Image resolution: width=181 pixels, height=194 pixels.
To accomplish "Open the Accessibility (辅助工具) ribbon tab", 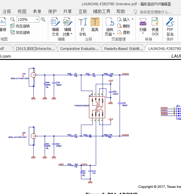I will (x=102, y=11).
